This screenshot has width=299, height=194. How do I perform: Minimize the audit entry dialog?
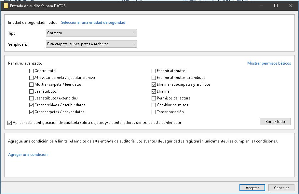click(261, 6)
